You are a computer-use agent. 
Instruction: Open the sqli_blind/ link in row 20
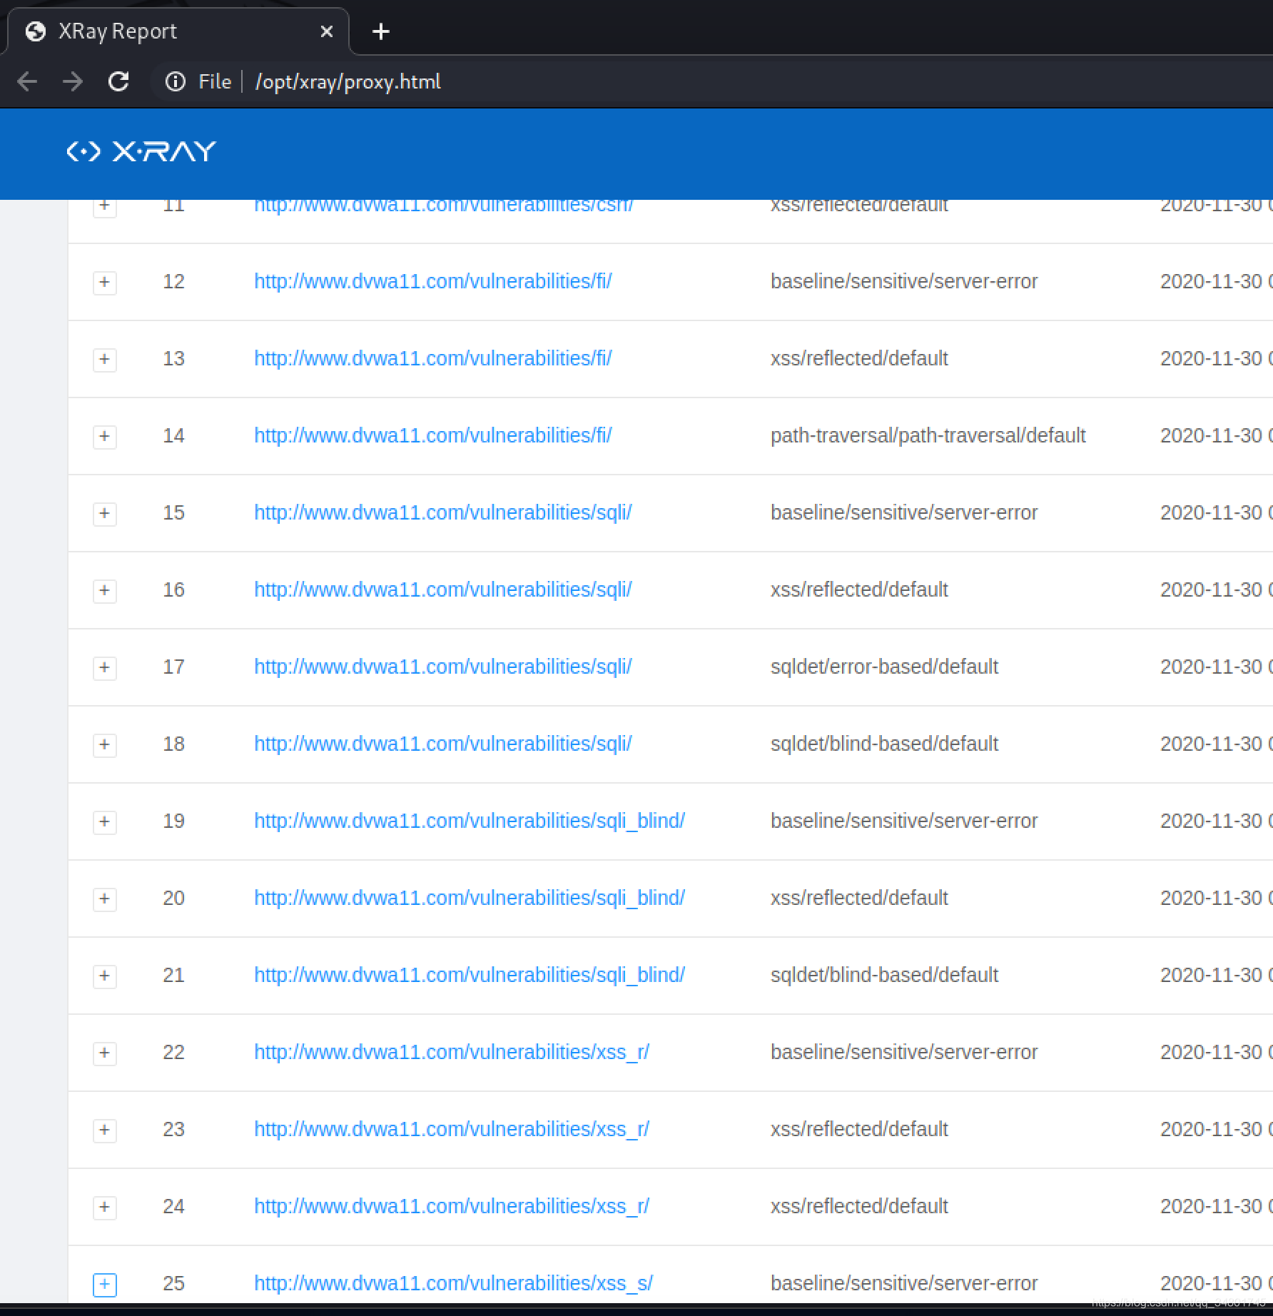(470, 898)
